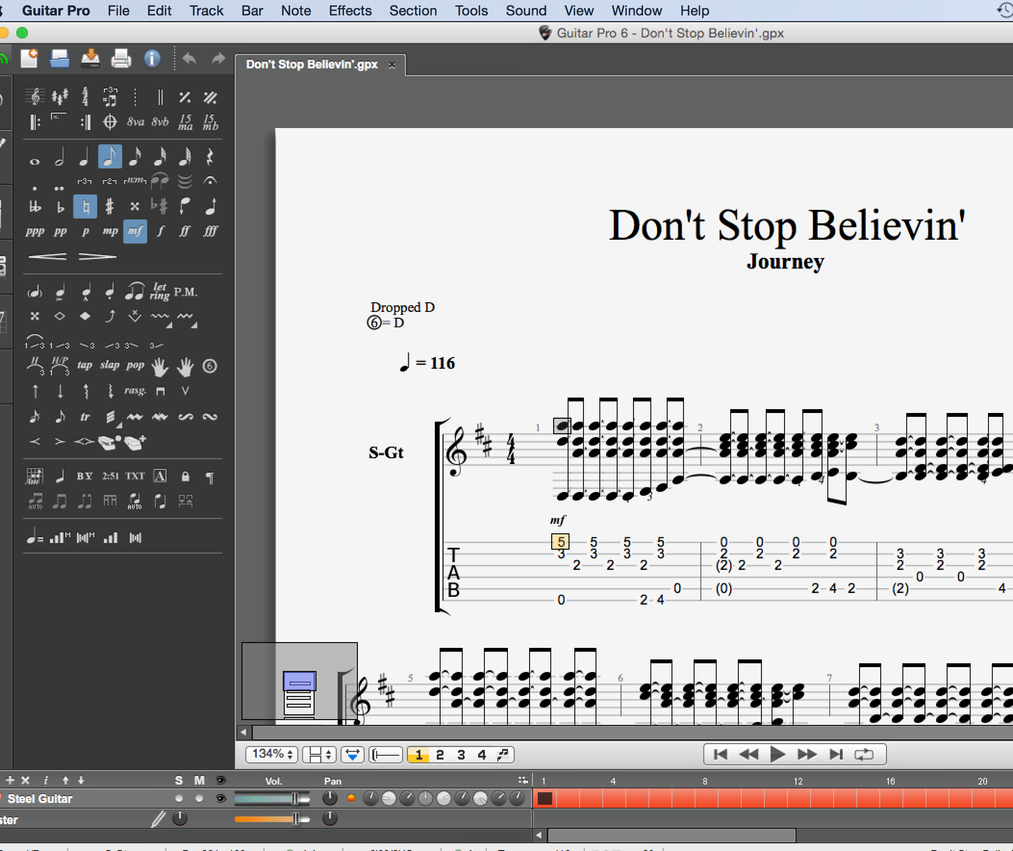Viewport: 1013px width, 851px height.
Task: Open the multi-voice edit option after voice 4
Action: point(503,754)
